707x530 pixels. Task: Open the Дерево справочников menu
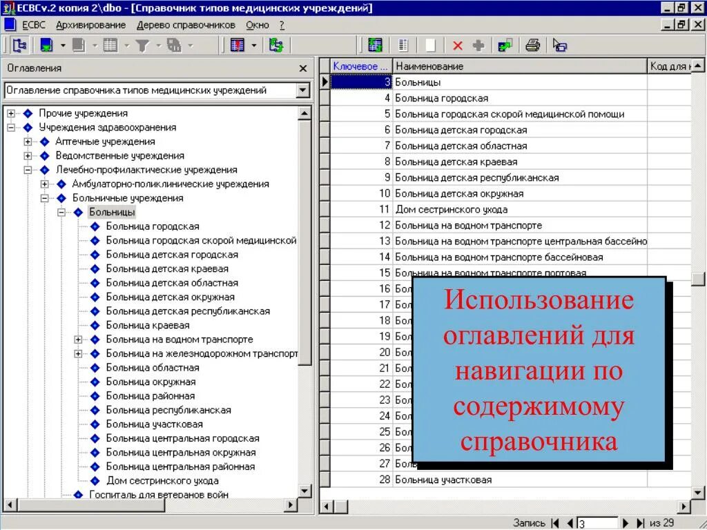point(186,26)
